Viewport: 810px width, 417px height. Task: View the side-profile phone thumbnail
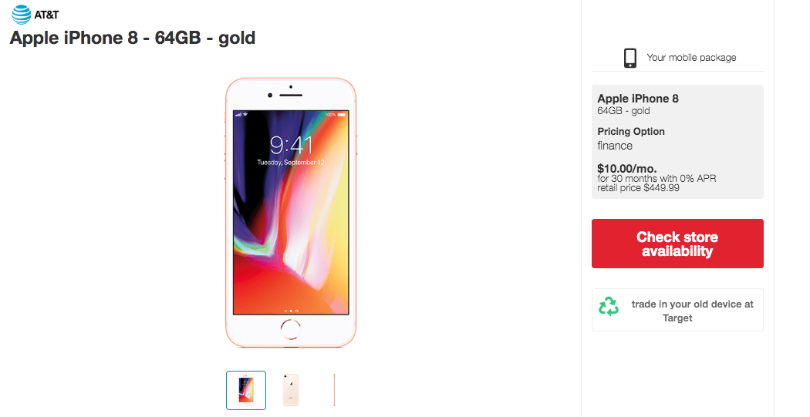335,390
